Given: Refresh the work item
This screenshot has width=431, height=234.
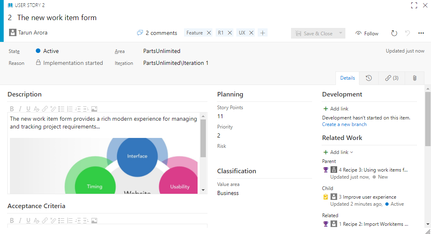Looking at the screenshot, I should pos(394,33).
